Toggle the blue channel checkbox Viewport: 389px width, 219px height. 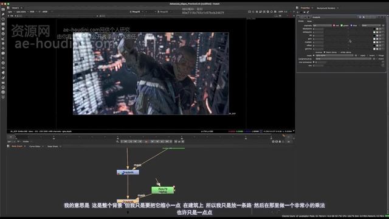[351, 26]
